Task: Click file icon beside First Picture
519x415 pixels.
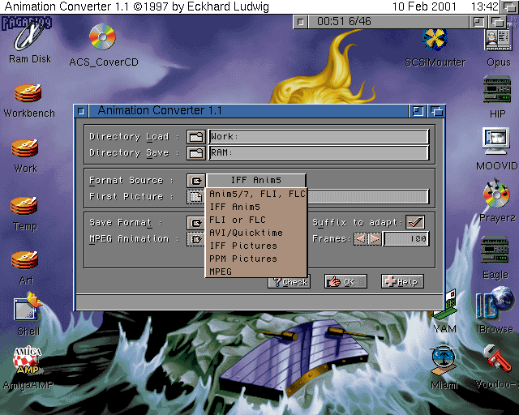Action: point(195,197)
